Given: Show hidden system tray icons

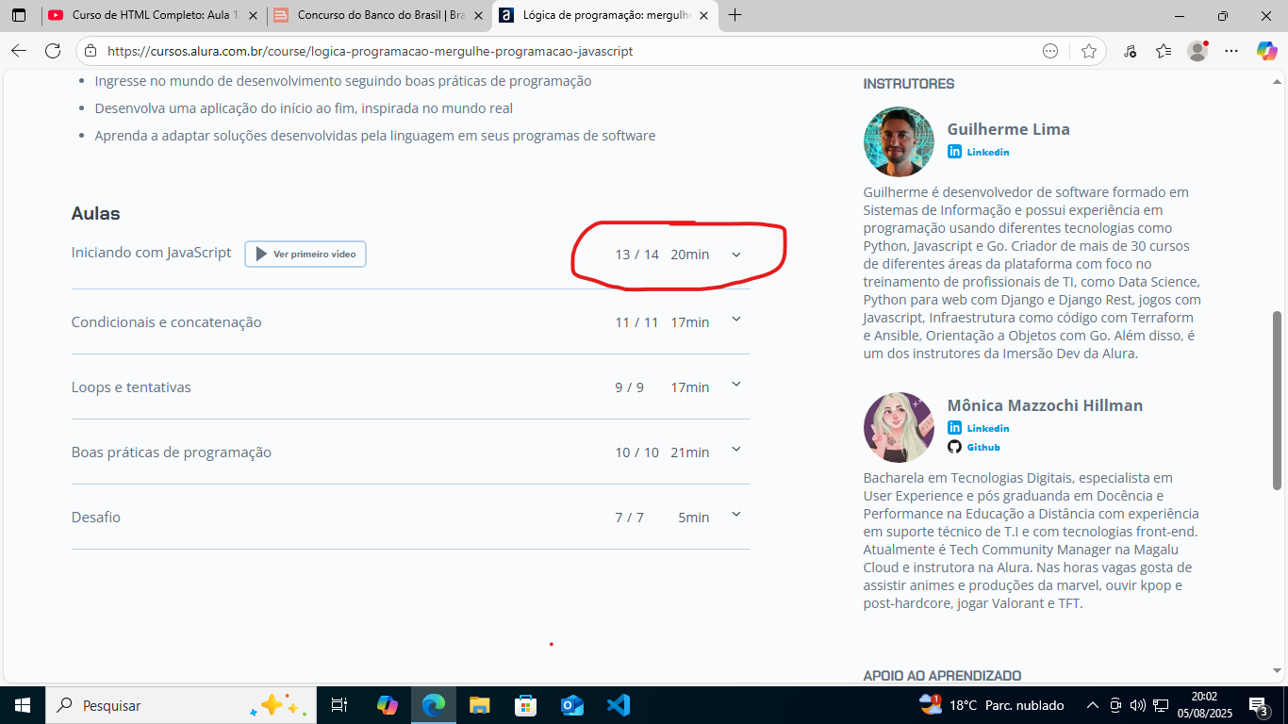Looking at the screenshot, I should pos(1093,705).
